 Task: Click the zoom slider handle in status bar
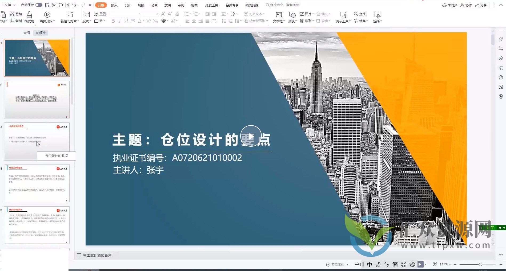point(480,264)
